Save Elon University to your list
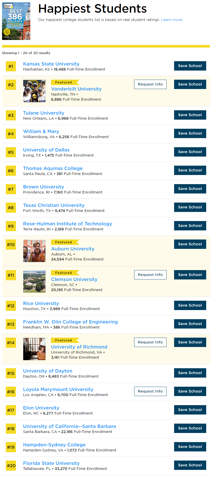212x479 pixels. pyautogui.click(x=190, y=410)
